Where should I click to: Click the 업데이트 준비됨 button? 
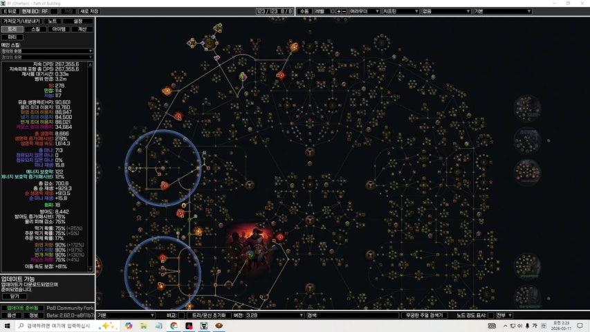point(22,308)
